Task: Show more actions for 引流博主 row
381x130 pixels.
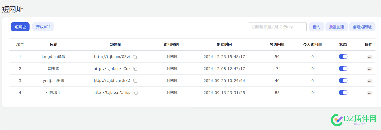Action: [x=369, y=93]
